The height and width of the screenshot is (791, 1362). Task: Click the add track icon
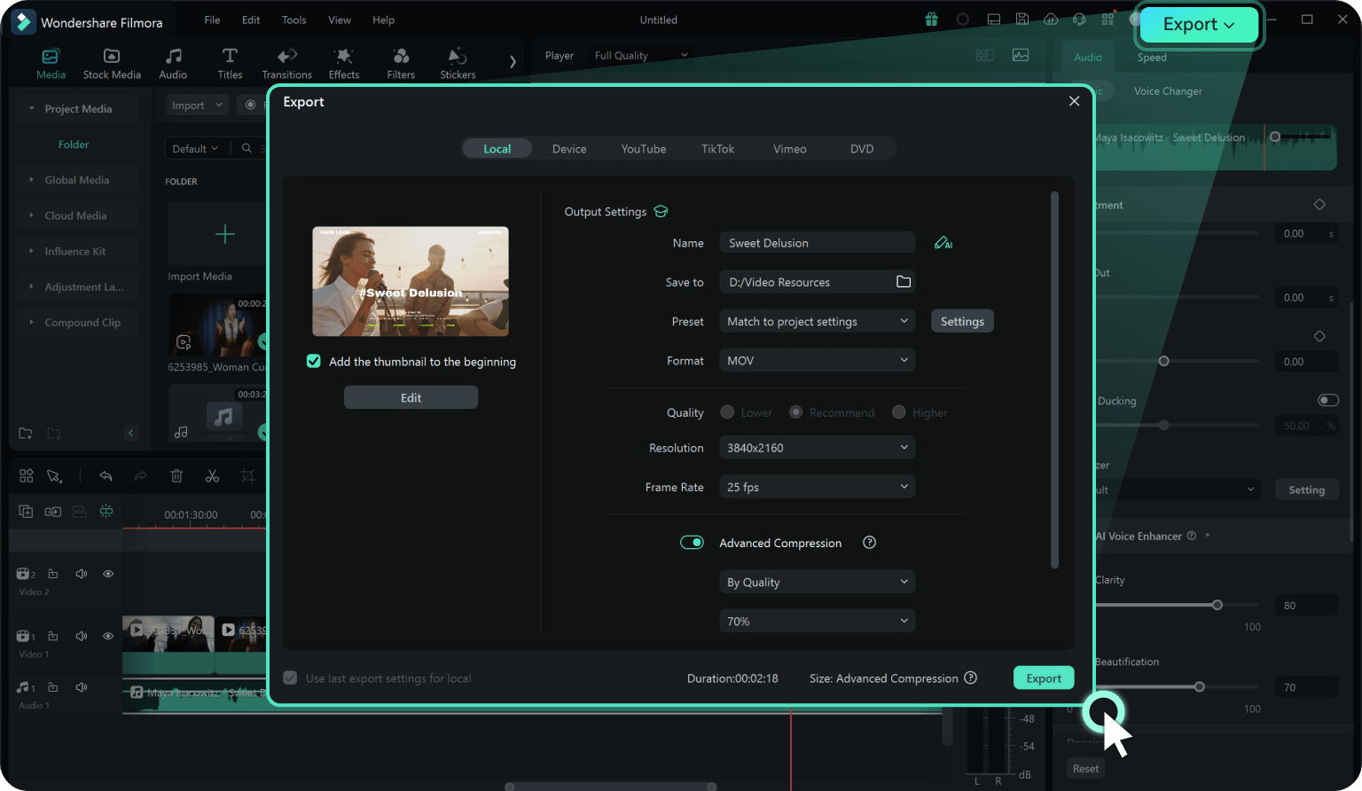click(26, 512)
